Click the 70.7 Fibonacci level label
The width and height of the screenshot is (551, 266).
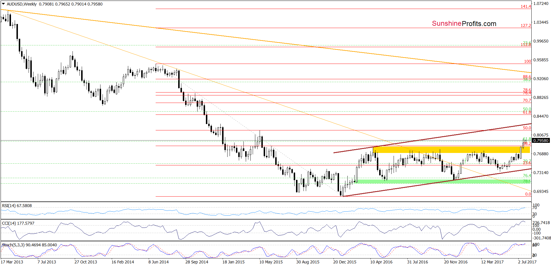[x=527, y=100]
